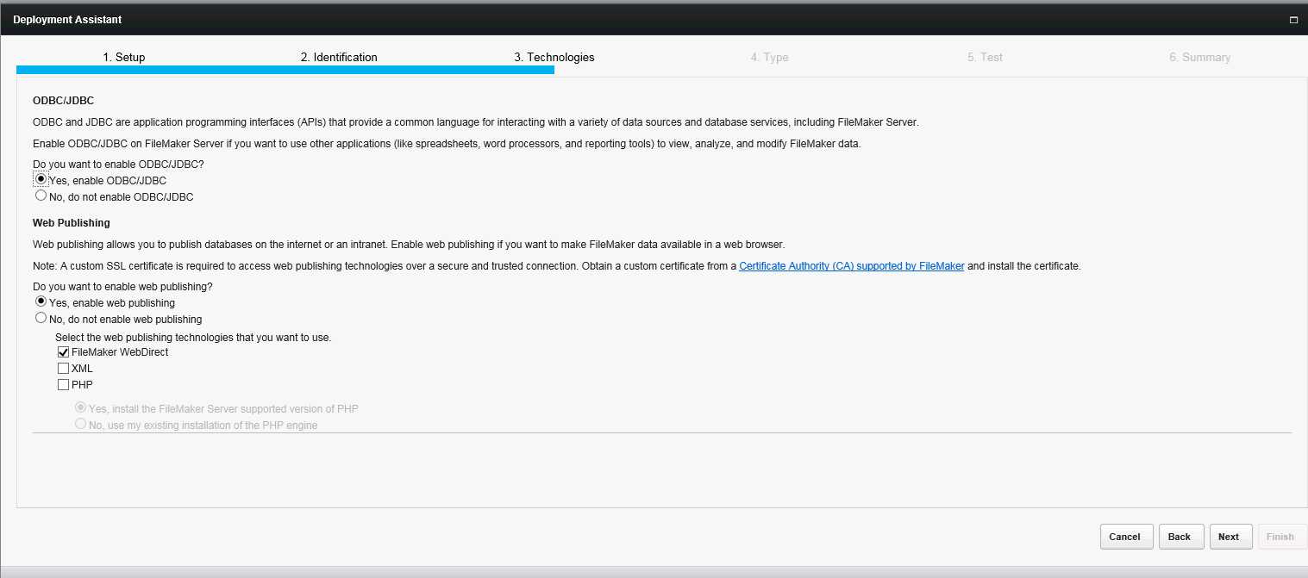The height and width of the screenshot is (578, 1308).
Task: Click Next to continue
Action: (x=1230, y=537)
